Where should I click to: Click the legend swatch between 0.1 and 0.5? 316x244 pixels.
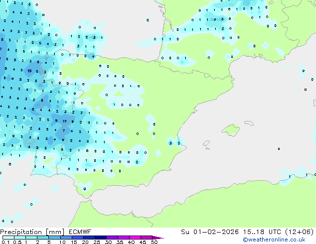point(8,238)
